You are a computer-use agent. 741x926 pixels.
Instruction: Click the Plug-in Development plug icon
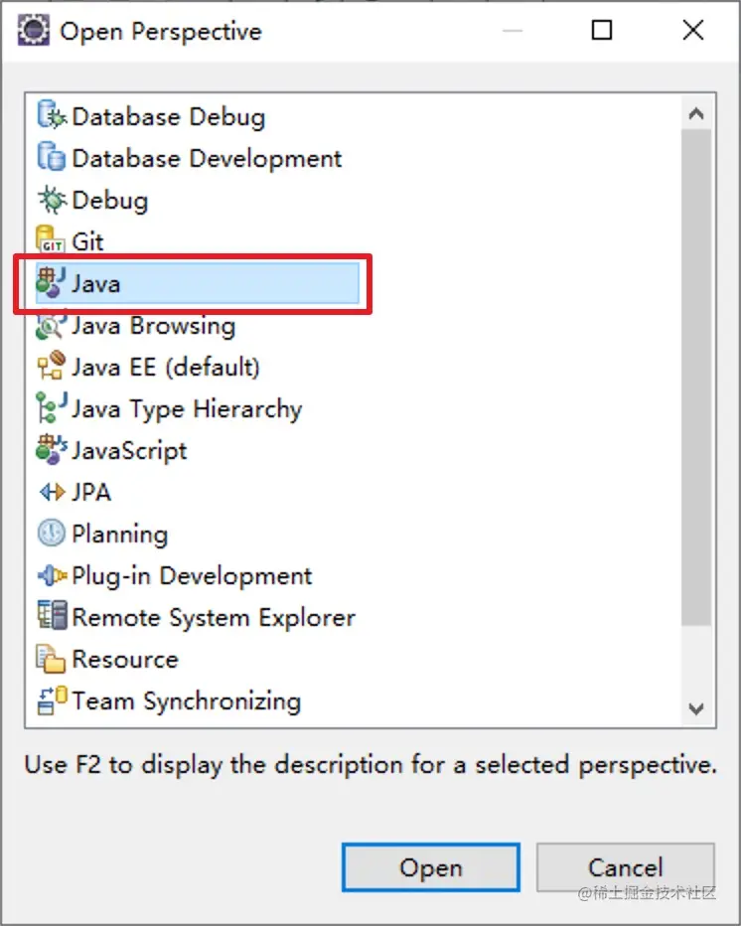click(x=52, y=575)
